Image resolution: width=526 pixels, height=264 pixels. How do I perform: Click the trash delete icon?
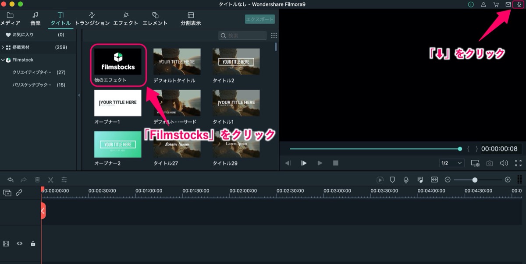click(x=37, y=180)
